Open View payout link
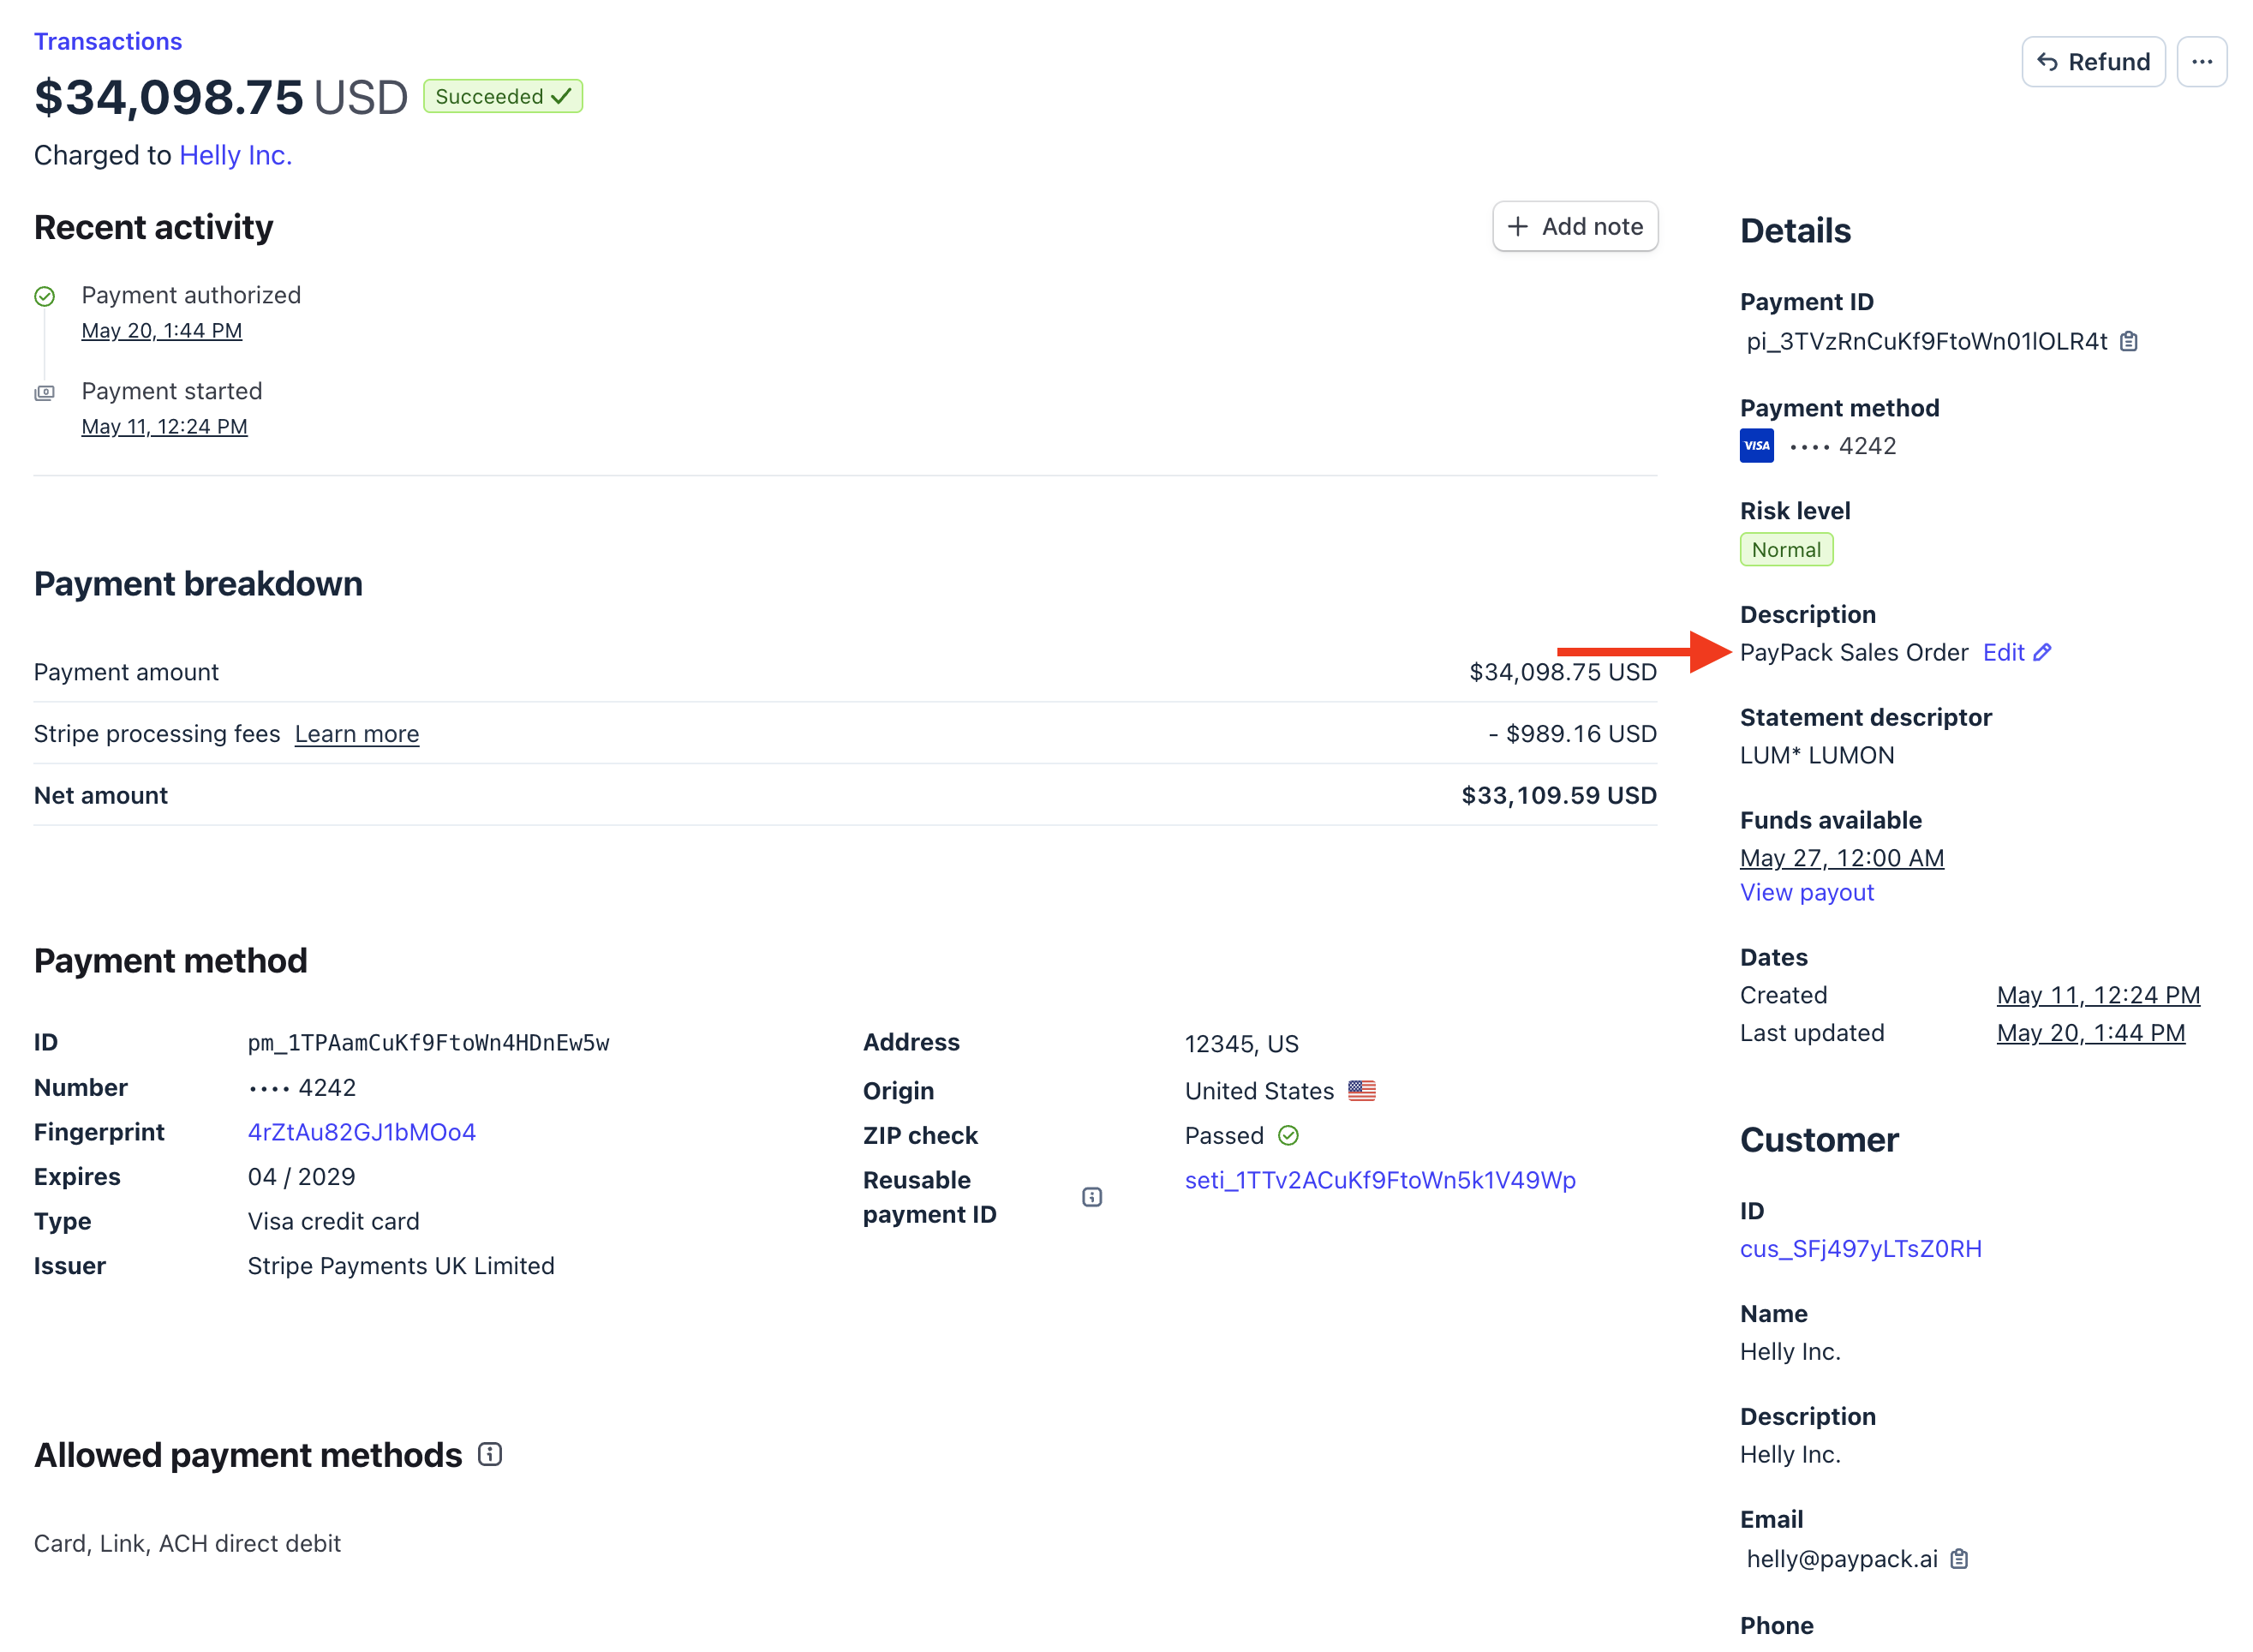Image resolution: width=2253 pixels, height=1652 pixels. 1806,892
